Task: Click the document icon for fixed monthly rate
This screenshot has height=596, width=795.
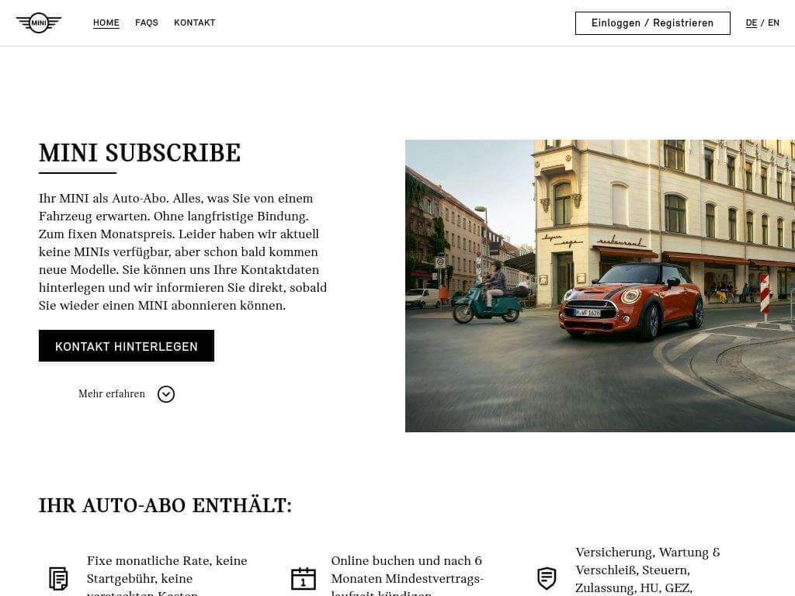Action: pos(58,578)
